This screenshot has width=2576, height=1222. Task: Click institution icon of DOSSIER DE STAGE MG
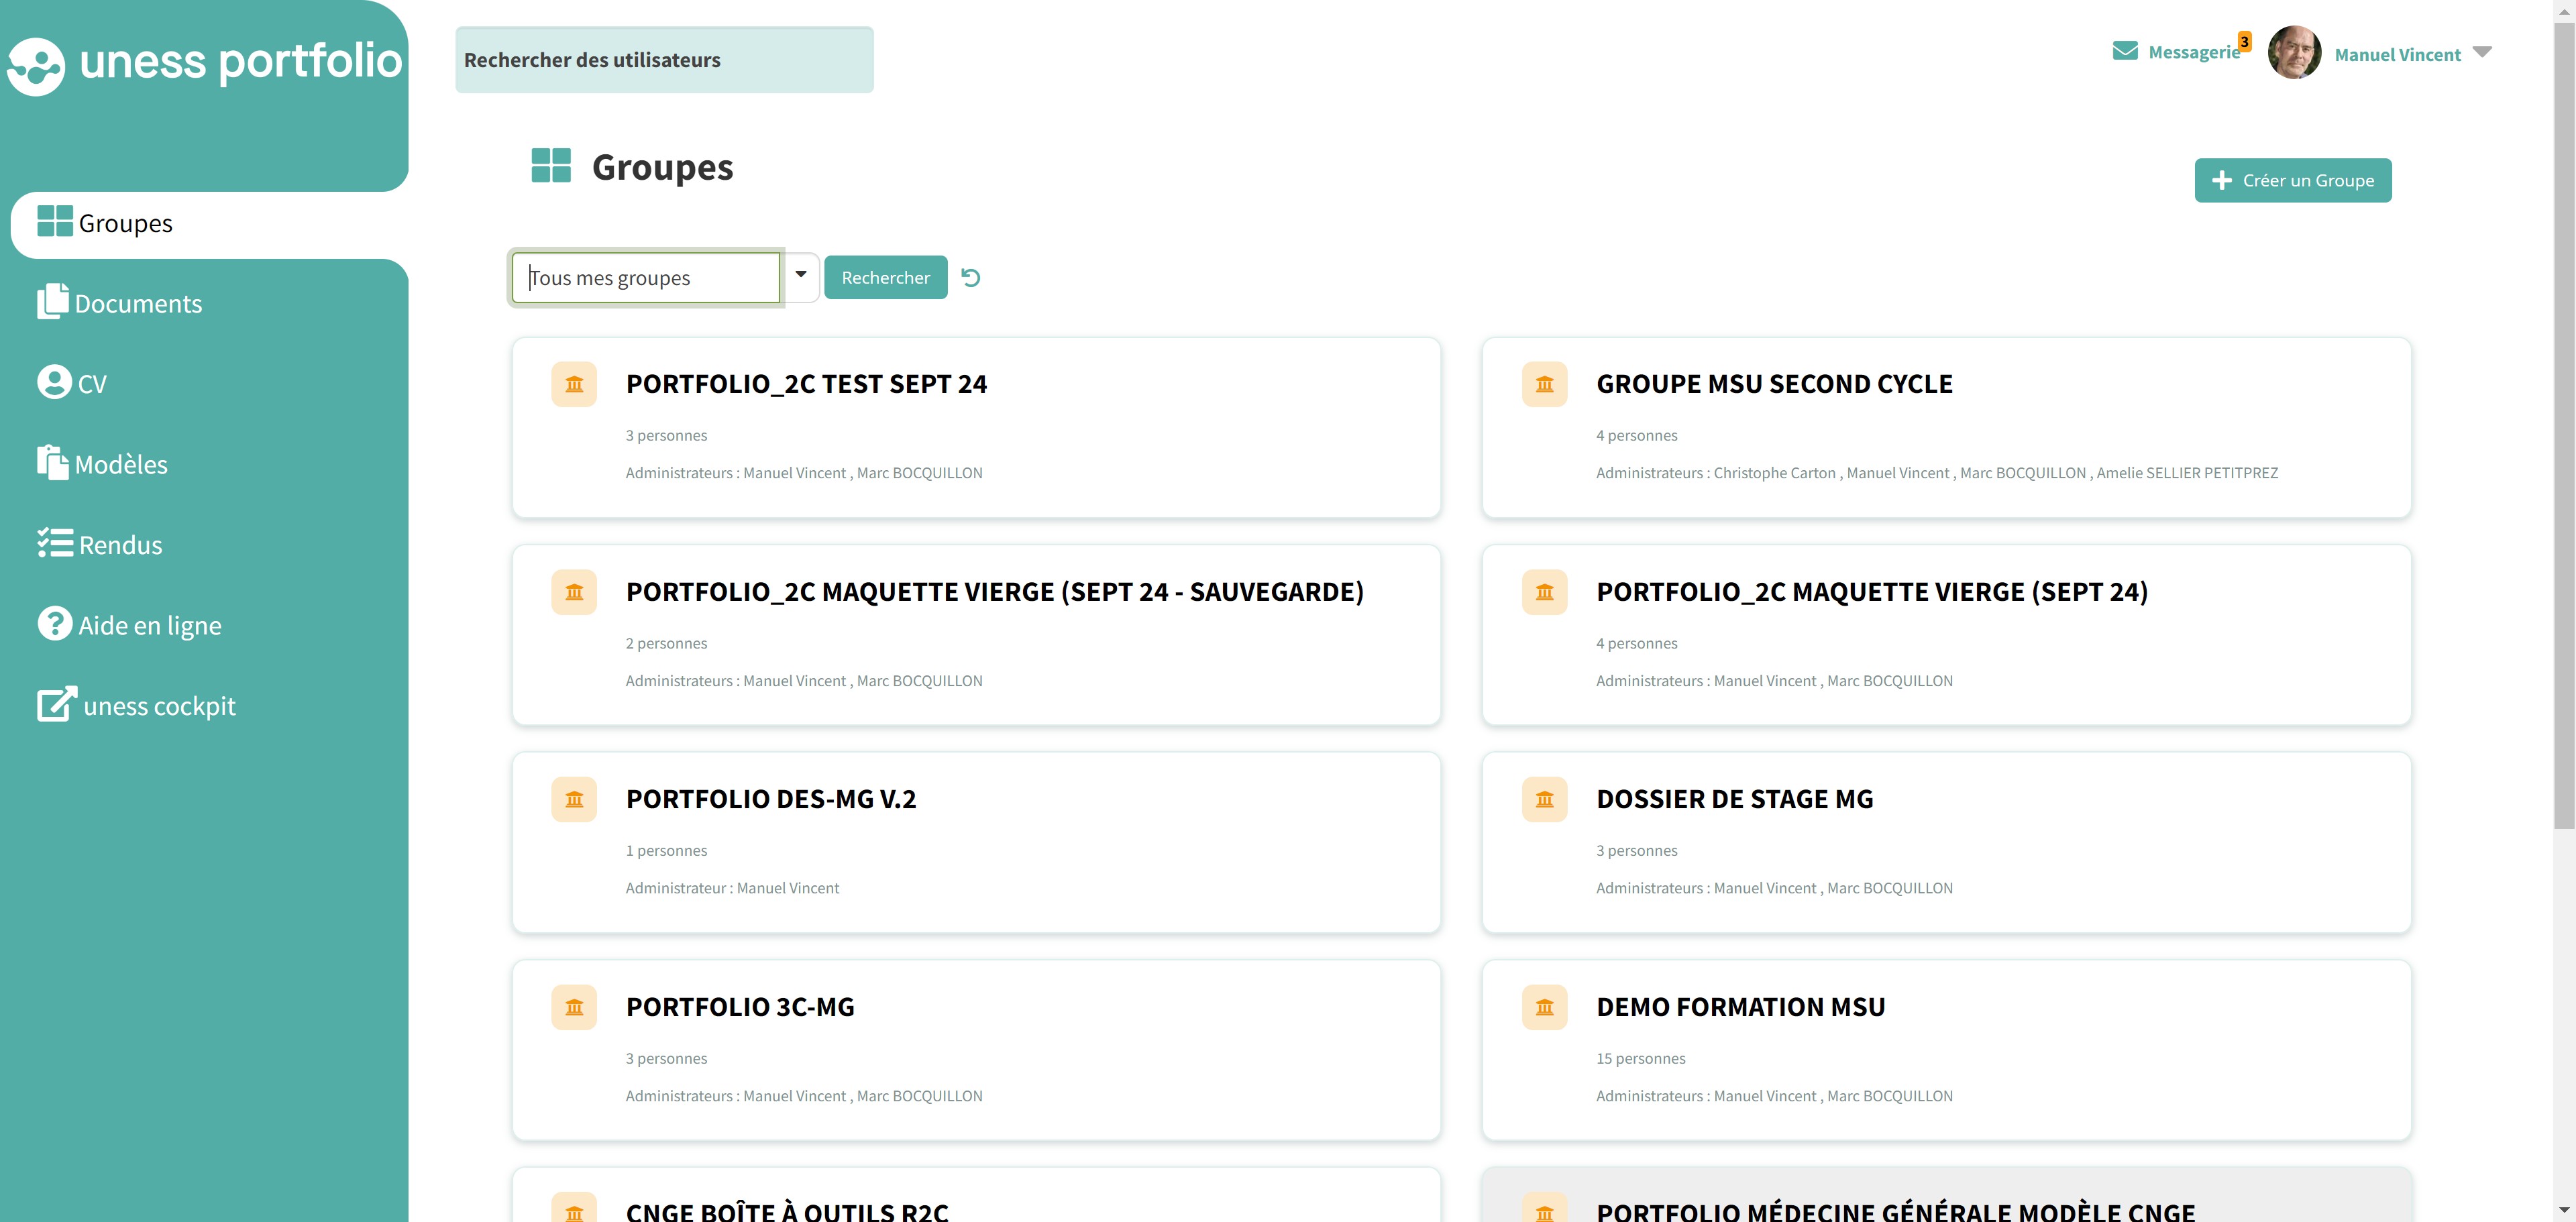click(x=1544, y=799)
